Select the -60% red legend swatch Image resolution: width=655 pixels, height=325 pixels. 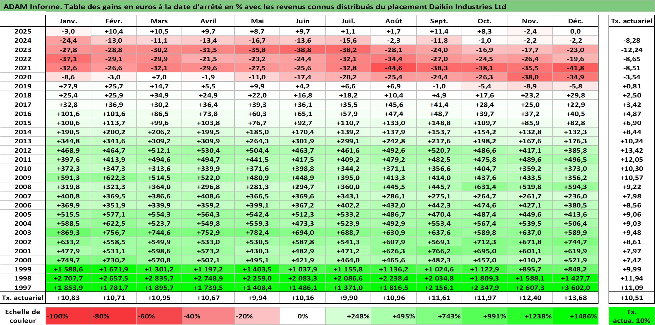pyautogui.click(x=159, y=316)
